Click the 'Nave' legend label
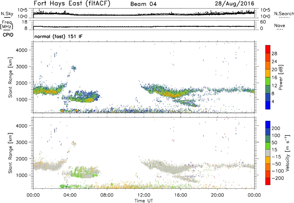This screenshot has height=203, width=294. pos(280,26)
